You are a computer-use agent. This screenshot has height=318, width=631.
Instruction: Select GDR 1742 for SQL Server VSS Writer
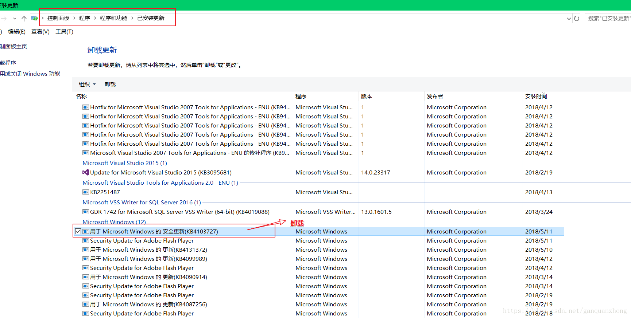[x=180, y=212]
